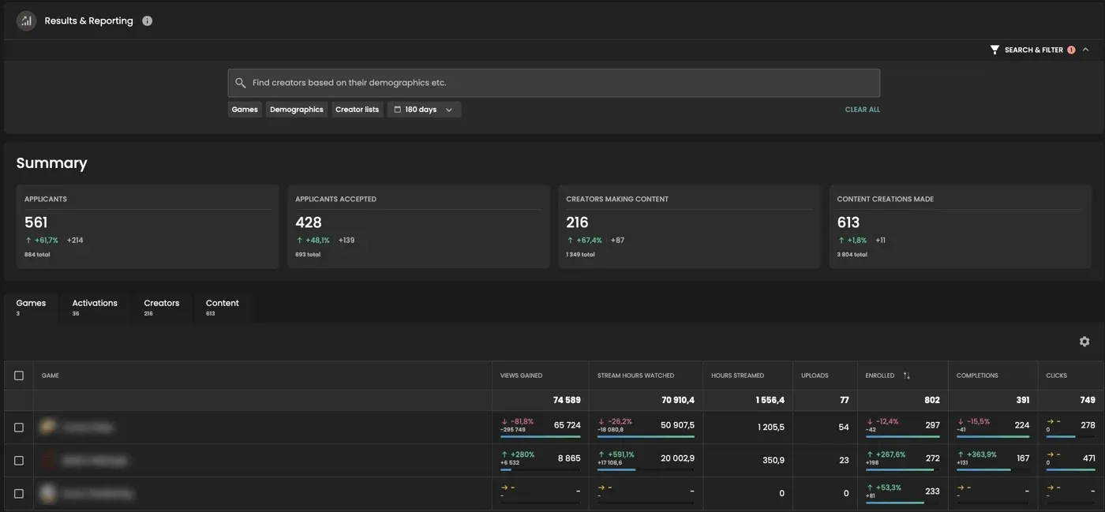1105x512 pixels.
Task: Click the VIEWS GAINED column header
Action: (x=521, y=376)
